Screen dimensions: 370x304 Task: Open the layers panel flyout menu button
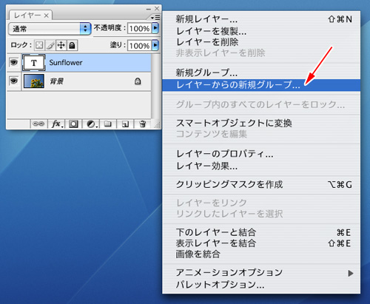click(155, 18)
